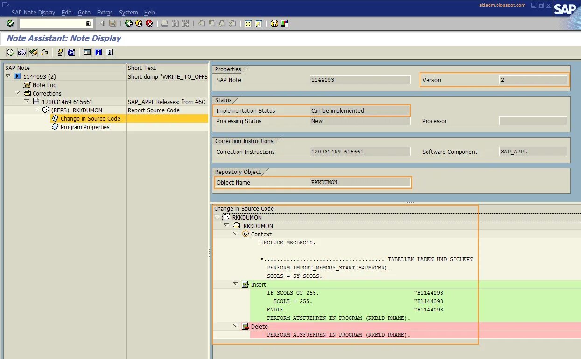Open Help via yellow question mark icon

click(274, 23)
